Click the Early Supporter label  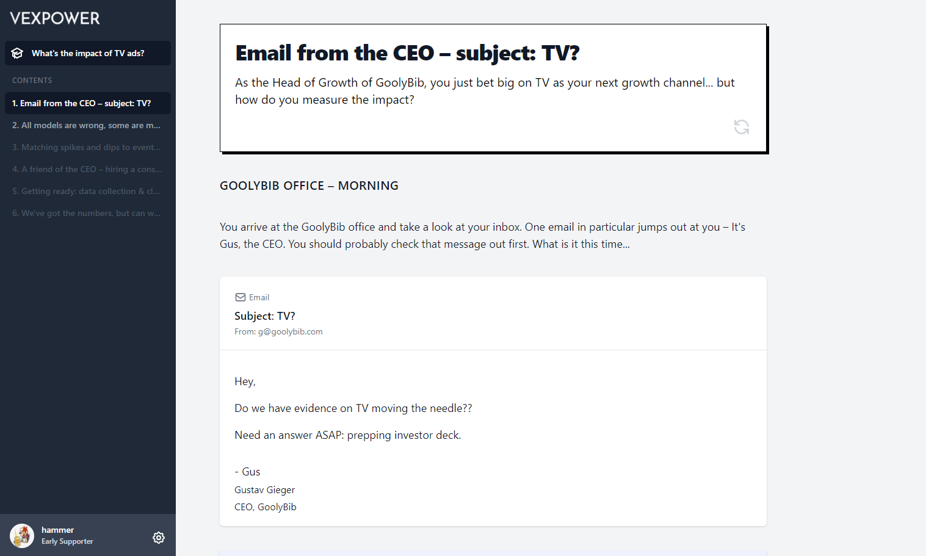pyautogui.click(x=67, y=541)
